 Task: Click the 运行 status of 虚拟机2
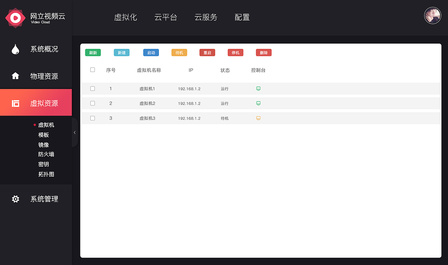pos(225,103)
